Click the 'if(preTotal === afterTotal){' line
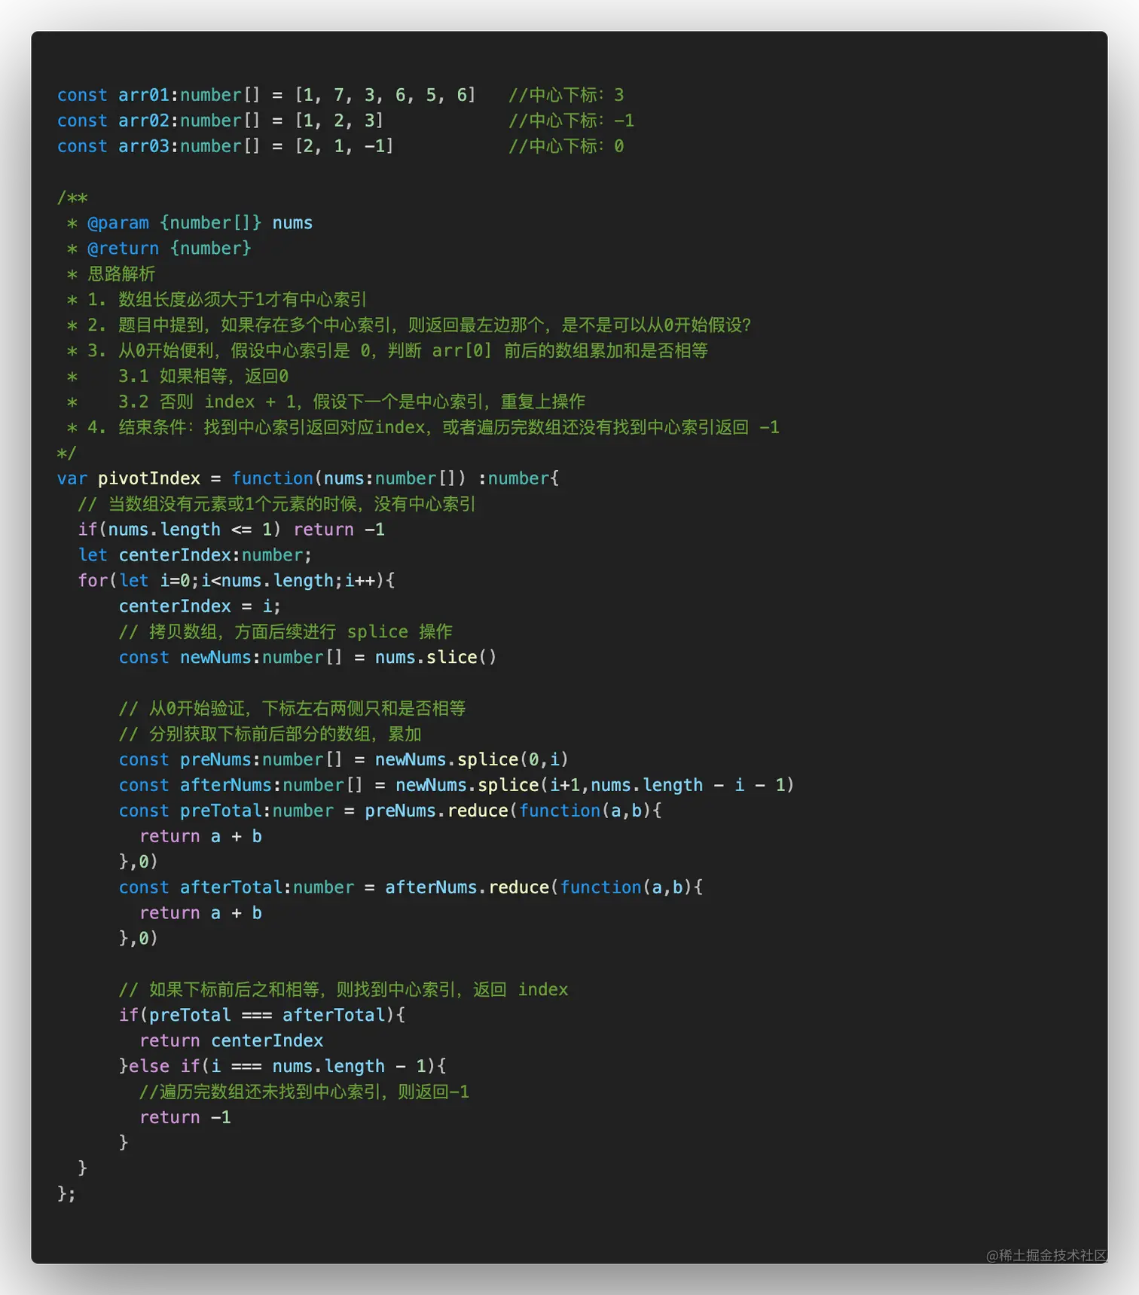Viewport: 1139px width, 1295px height. (x=261, y=1016)
